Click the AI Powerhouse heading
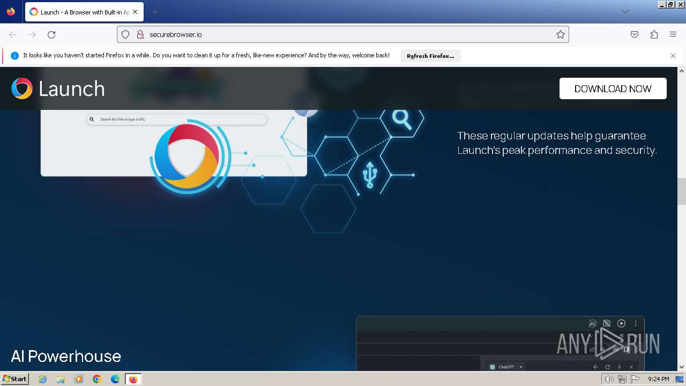 (x=66, y=356)
